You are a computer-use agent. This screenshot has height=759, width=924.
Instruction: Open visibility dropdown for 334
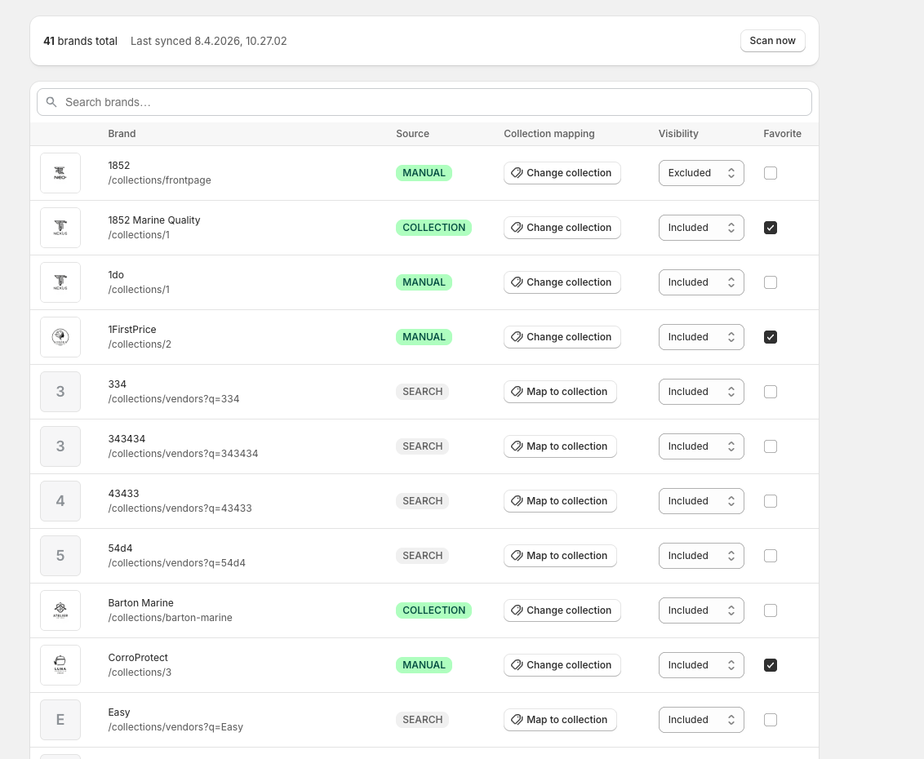701,392
